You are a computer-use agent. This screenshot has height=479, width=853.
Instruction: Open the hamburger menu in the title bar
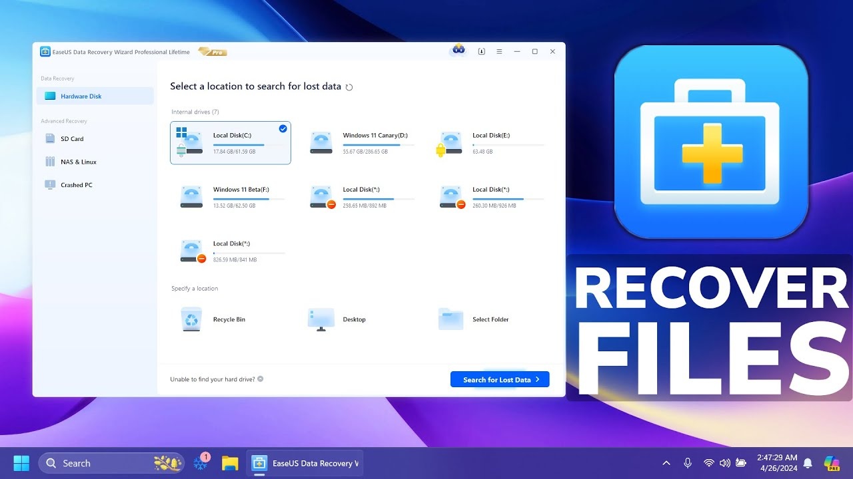click(498, 51)
